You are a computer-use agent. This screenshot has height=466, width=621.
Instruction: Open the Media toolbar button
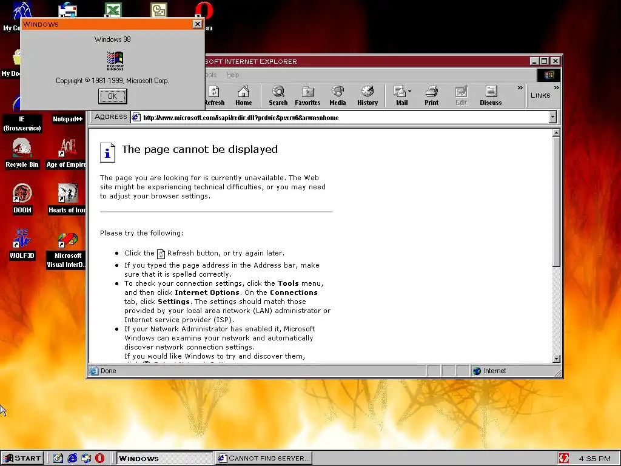(337, 96)
